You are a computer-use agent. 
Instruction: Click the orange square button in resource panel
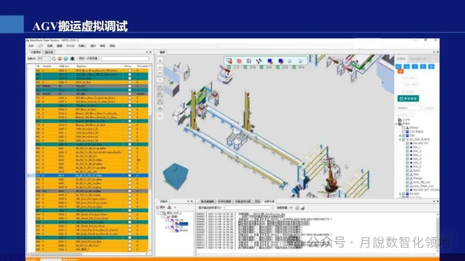[x=400, y=71]
